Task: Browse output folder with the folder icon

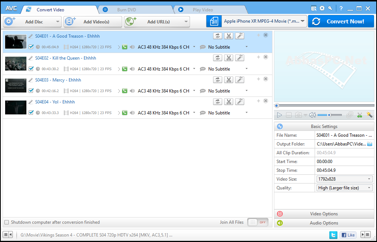Action: (x=370, y=144)
